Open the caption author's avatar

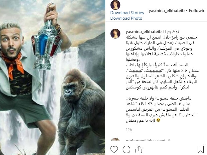116,34
